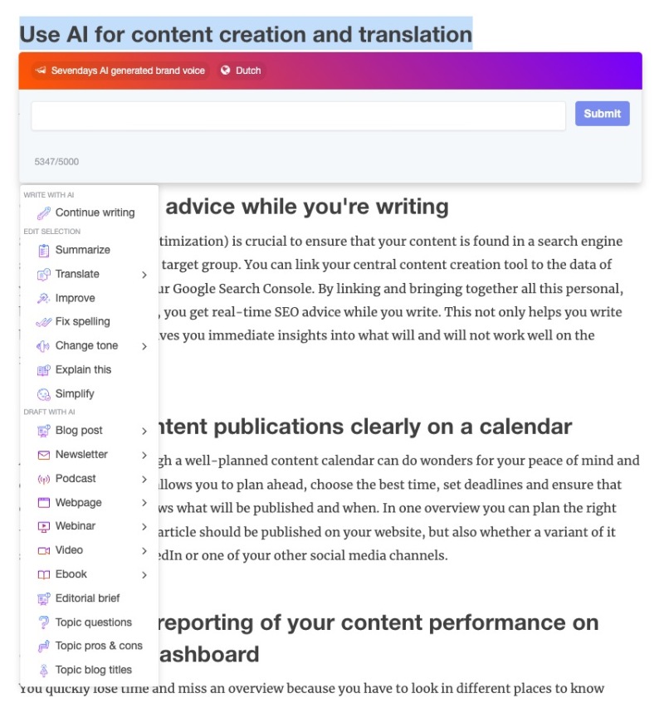Viewport: 664px width, 703px height.
Task: Click the Editorial brief icon
Action: pos(44,598)
